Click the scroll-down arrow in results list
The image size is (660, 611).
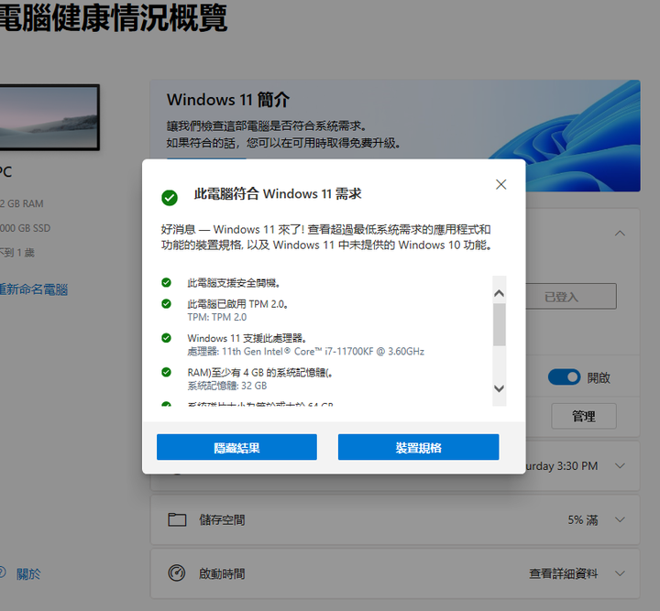[x=500, y=388]
